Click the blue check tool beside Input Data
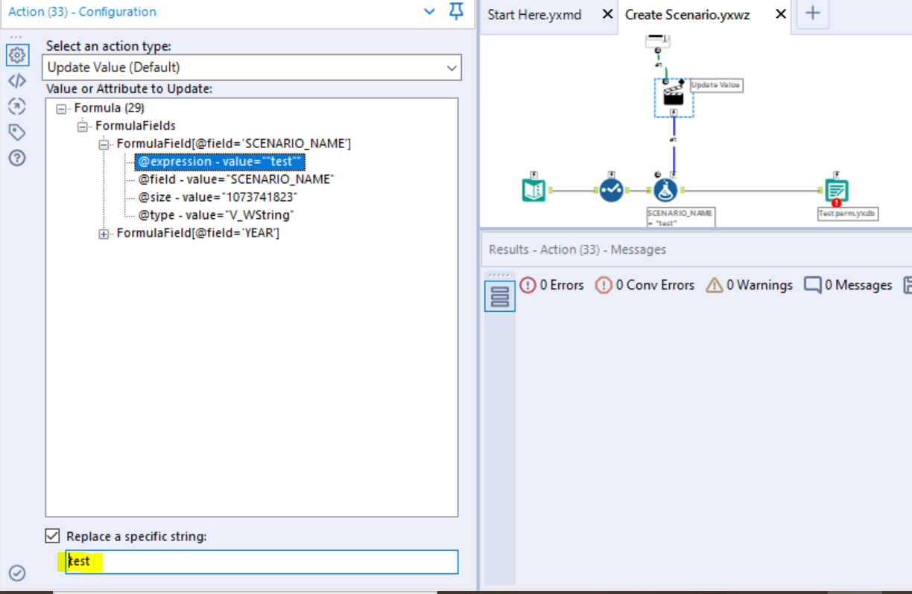 612,190
